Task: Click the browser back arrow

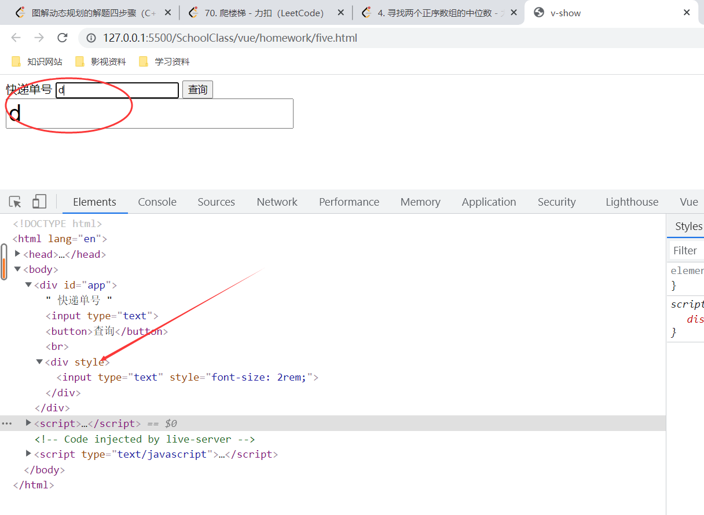Action: click(x=16, y=38)
